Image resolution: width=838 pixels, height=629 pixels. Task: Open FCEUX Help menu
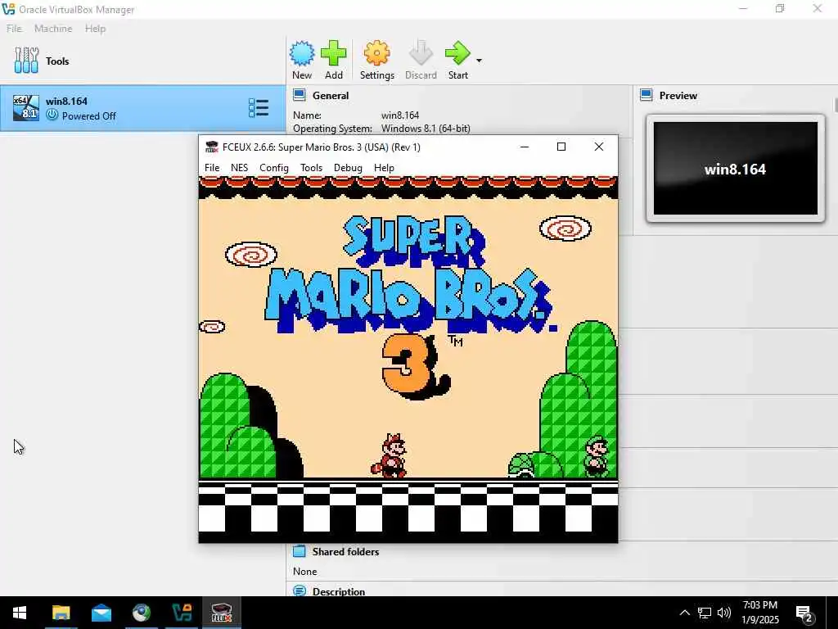point(384,167)
